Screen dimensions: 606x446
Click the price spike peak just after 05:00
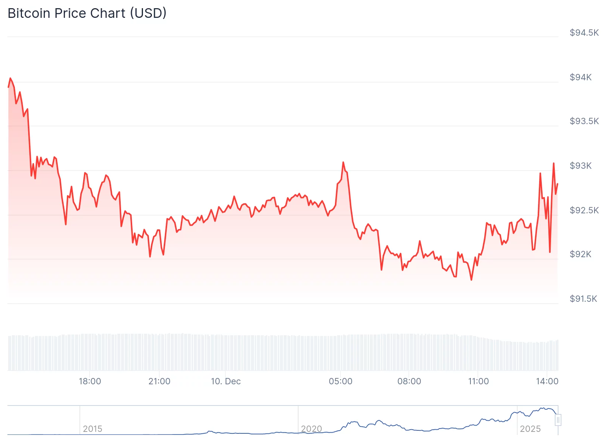pyautogui.click(x=343, y=162)
